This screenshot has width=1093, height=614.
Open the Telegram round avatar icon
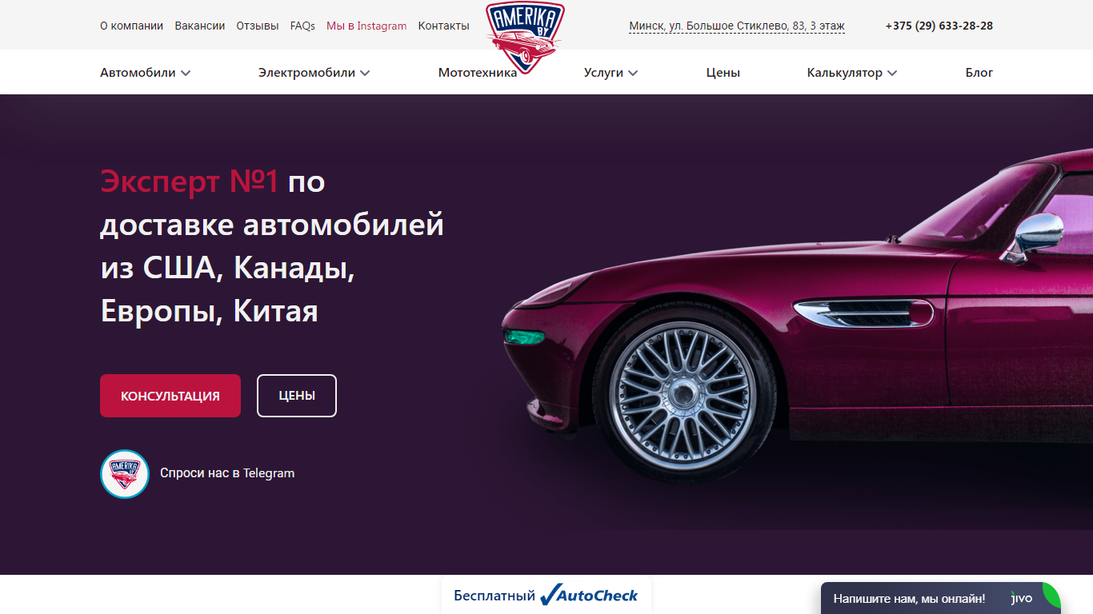(125, 474)
